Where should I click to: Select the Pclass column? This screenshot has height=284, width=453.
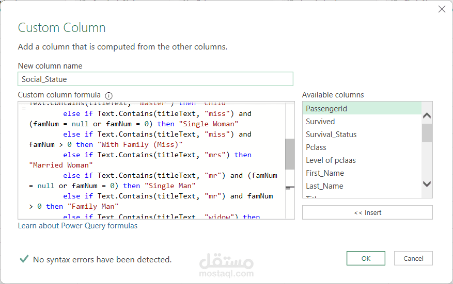316,147
